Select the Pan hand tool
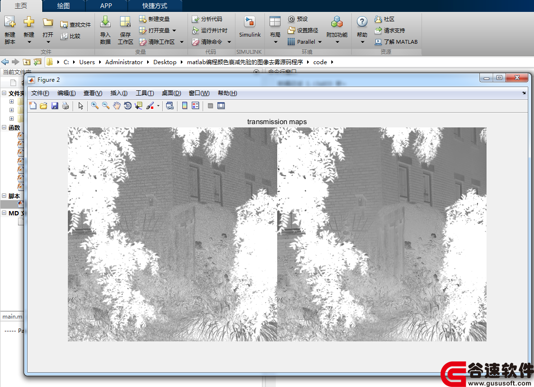The width and height of the screenshot is (534, 387). [116, 106]
